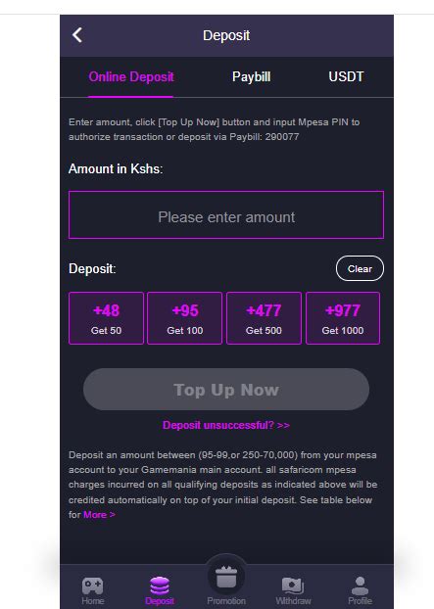Image resolution: width=434 pixels, height=609 pixels.
Task: Select the +48 Get 50 option
Action: [x=106, y=318]
